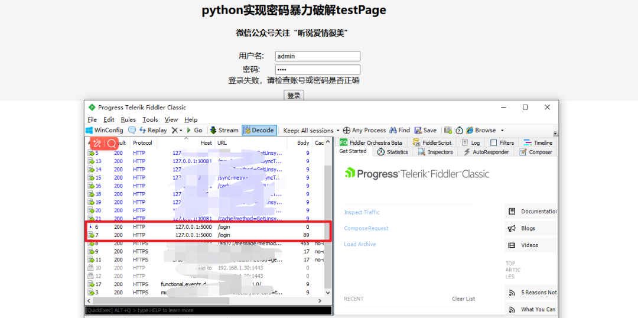This screenshot has width=638, height=318.
Task: Click the Inspect Traffic link
Action: [x=362, y=212]
